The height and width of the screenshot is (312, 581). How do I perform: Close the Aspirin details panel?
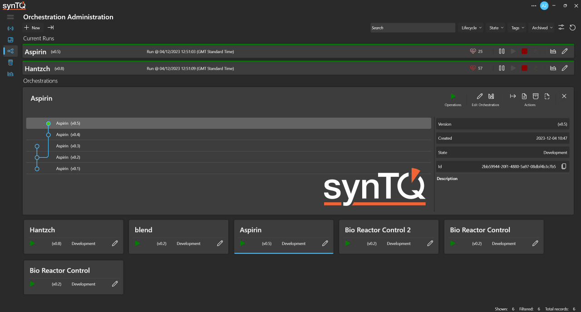point(564,96)
